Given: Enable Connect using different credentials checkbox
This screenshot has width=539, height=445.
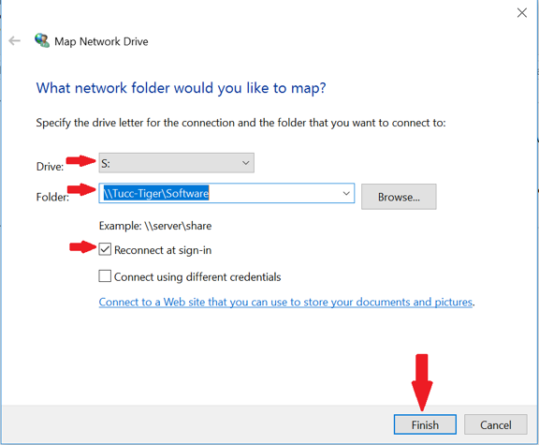Looking at the screenshot, I should (x=105, y=276).
